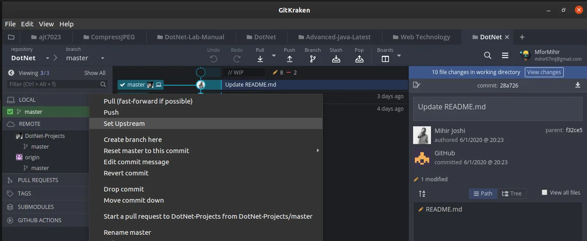
Task: Select Drop commit menu entry
Action: point(206,189)
